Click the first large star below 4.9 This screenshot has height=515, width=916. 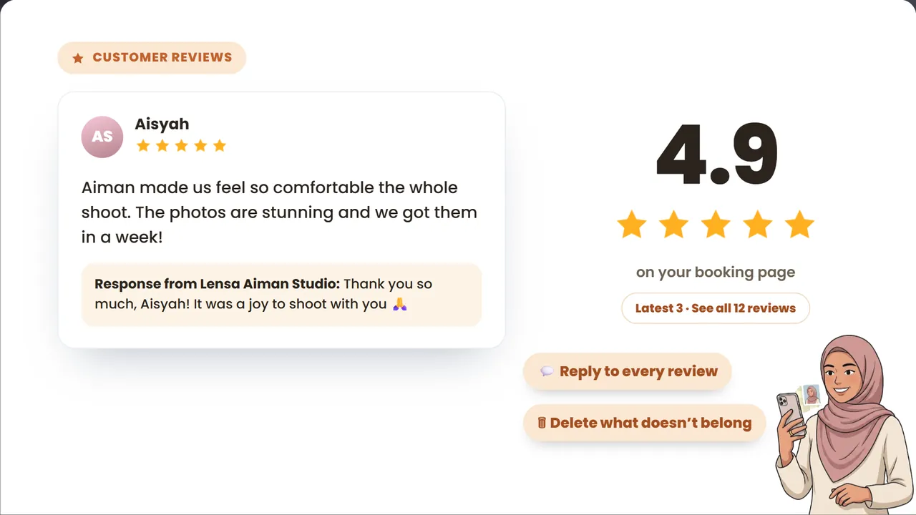[631, 225]
